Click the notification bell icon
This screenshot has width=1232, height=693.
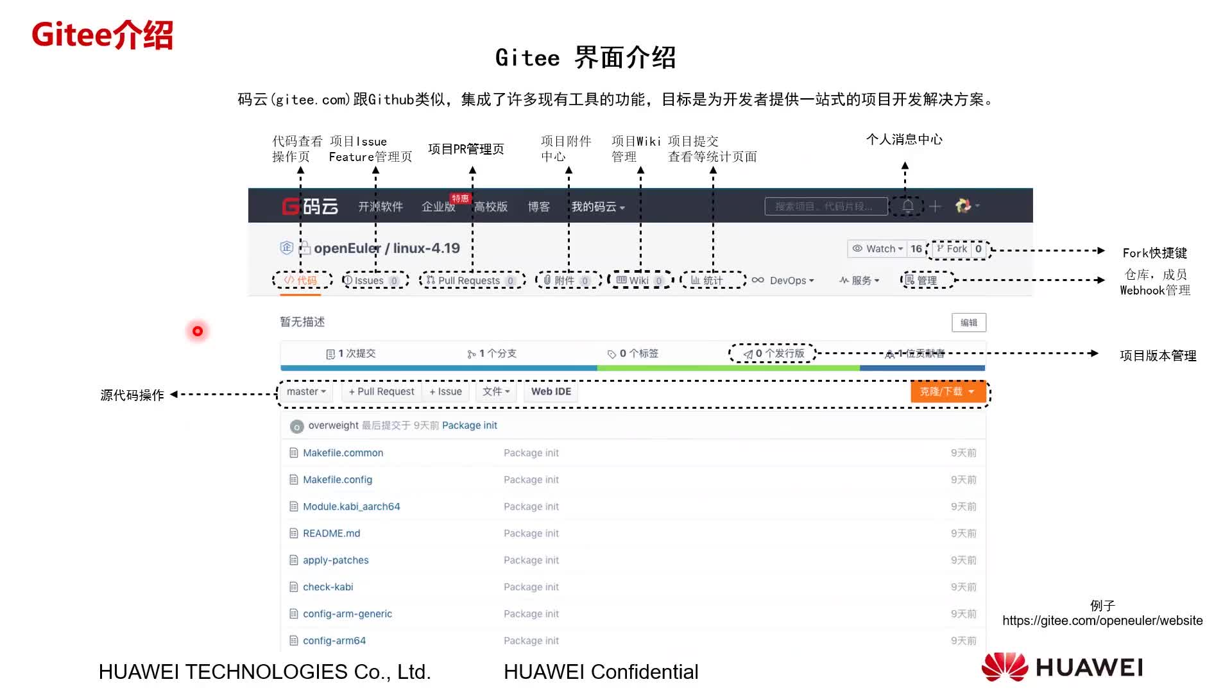click(x=908, y=206)
